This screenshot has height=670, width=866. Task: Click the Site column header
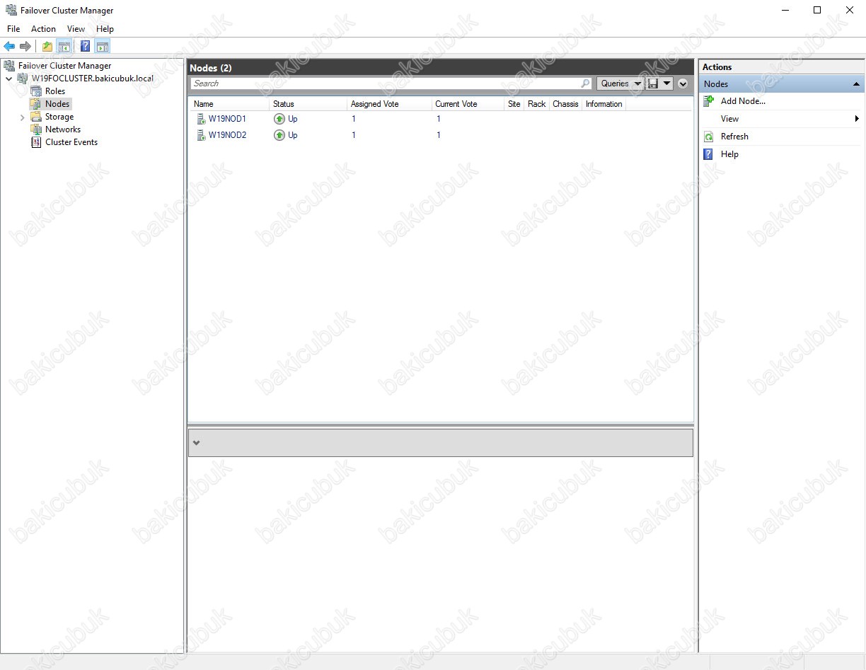(514, 104)
